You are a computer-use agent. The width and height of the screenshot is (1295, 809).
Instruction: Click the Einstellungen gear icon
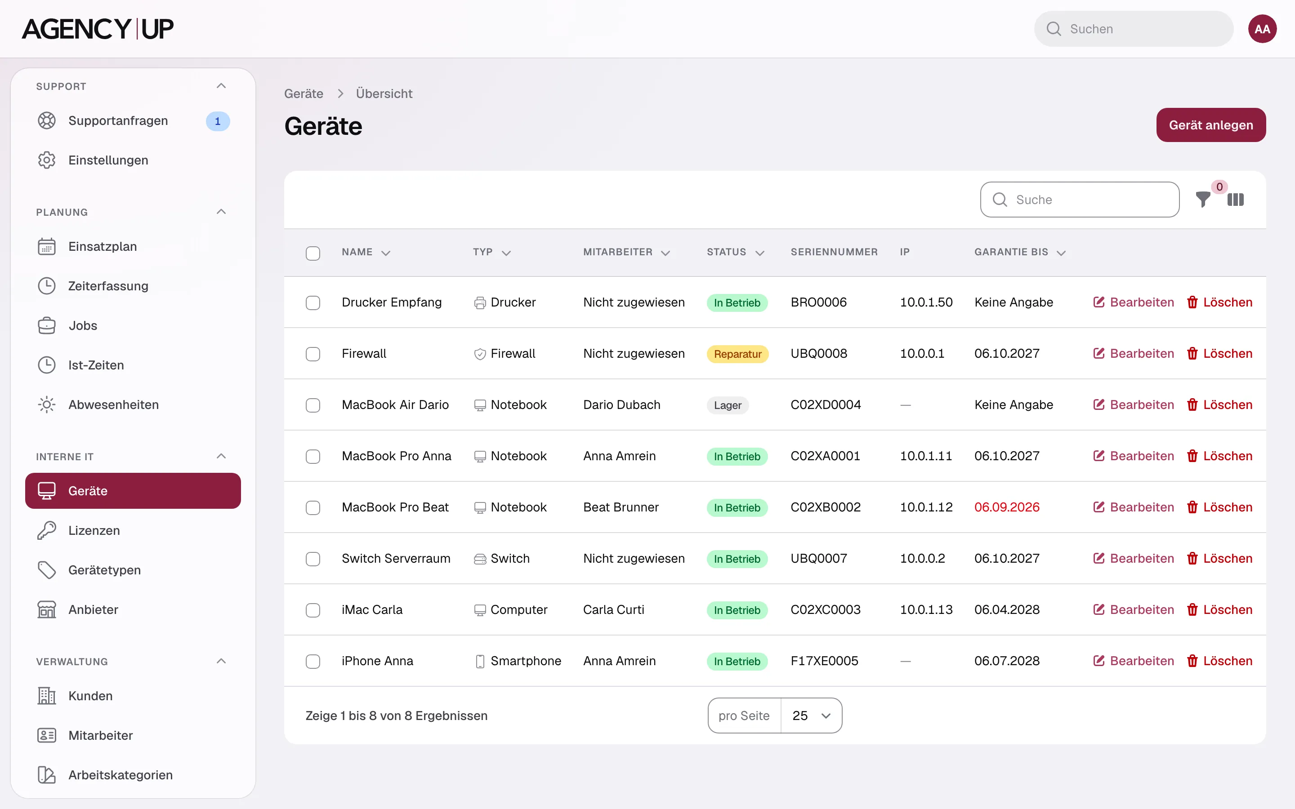[x=47, y=160]
